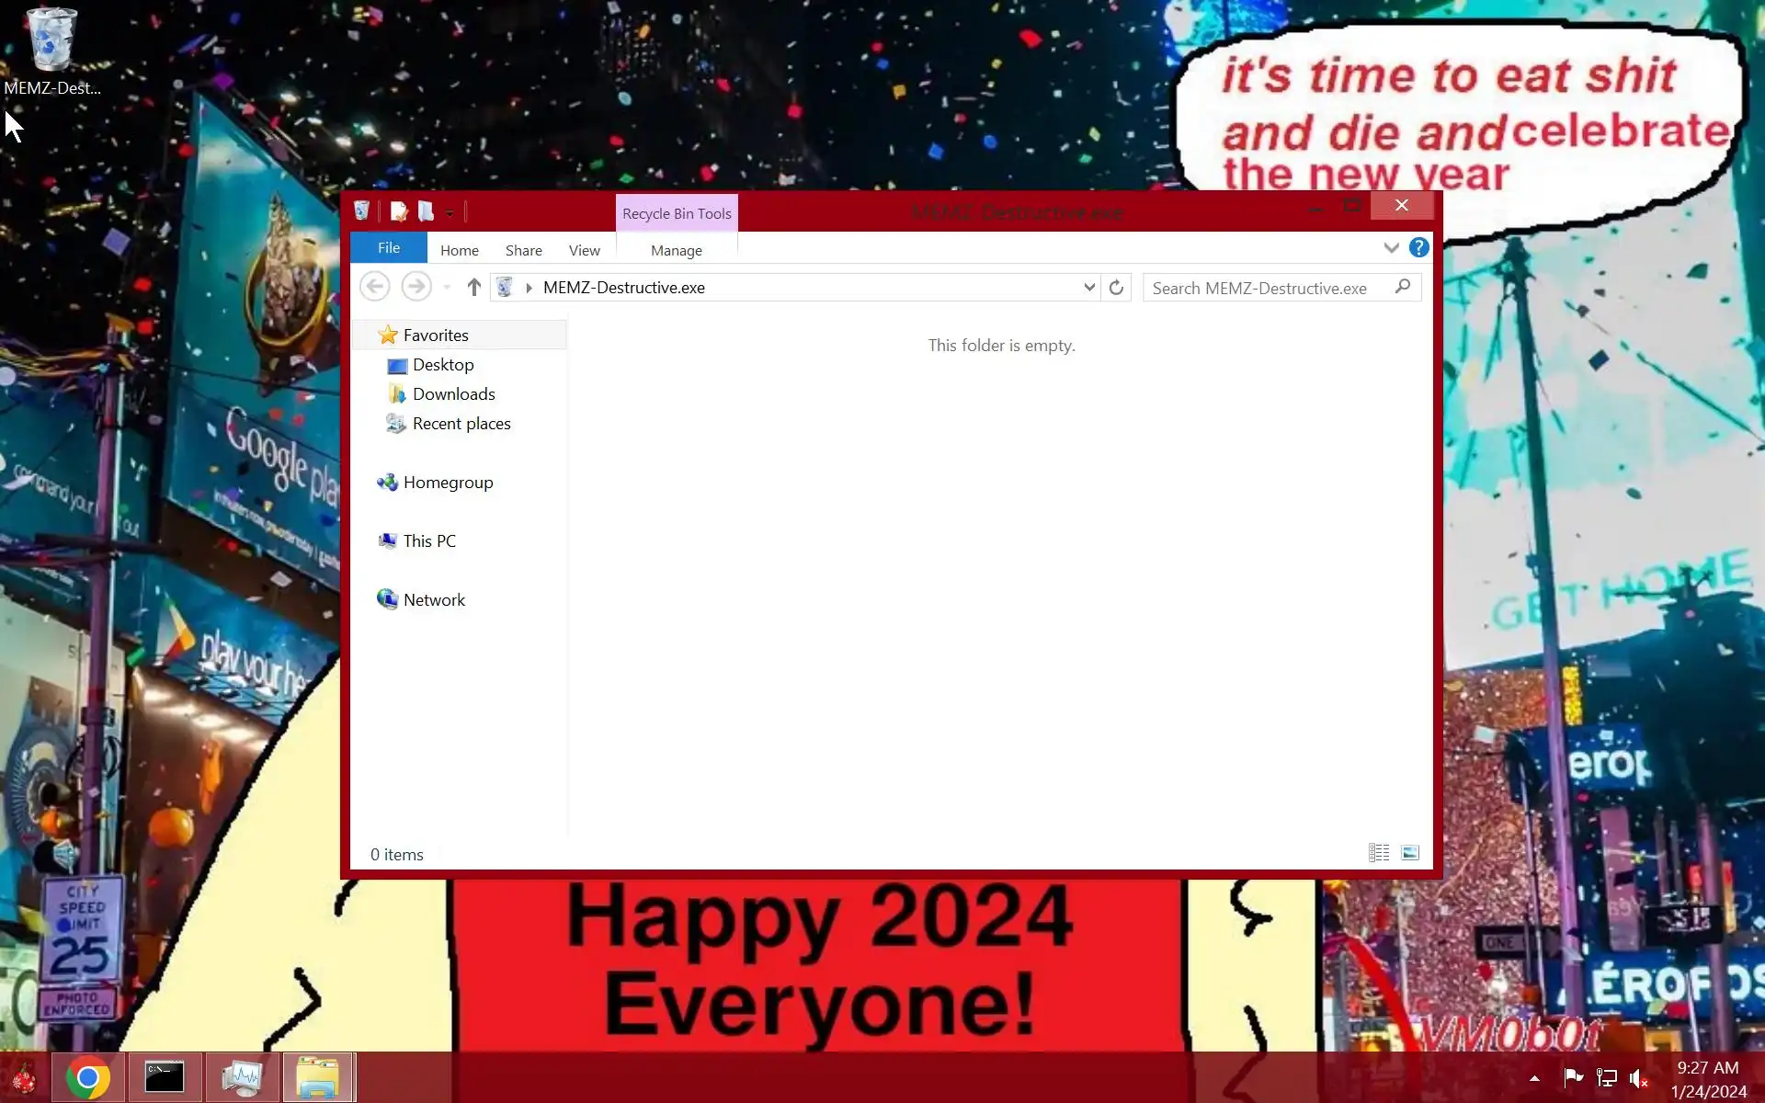Click the Properties quick access icon
Viewport: 1765px width, 1103px height.
tap(399, 212)
